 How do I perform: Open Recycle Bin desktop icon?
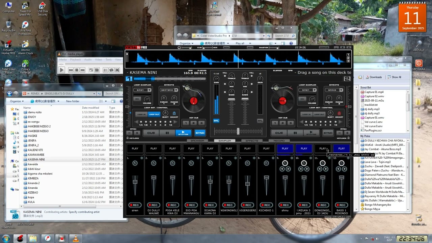[8, 26]
